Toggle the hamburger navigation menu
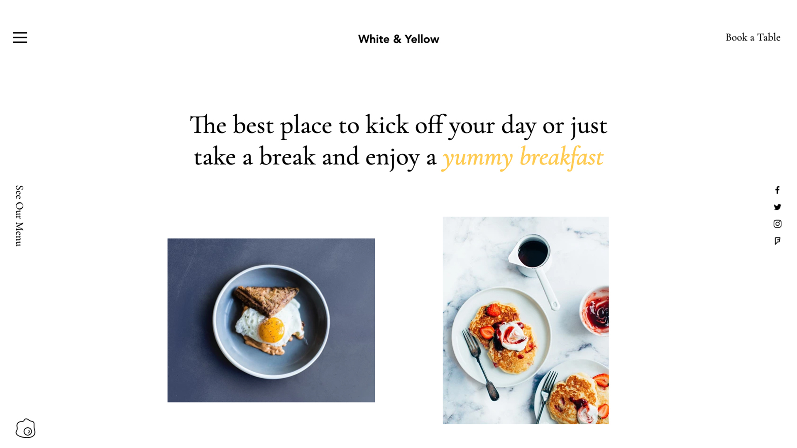Image resolution: width=797 pixels, height=448 pixels. (20, 37)
